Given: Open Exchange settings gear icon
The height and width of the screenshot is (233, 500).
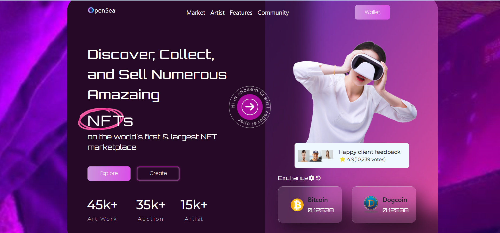Looking at the screenshot, I should click(x=311, y=178).
